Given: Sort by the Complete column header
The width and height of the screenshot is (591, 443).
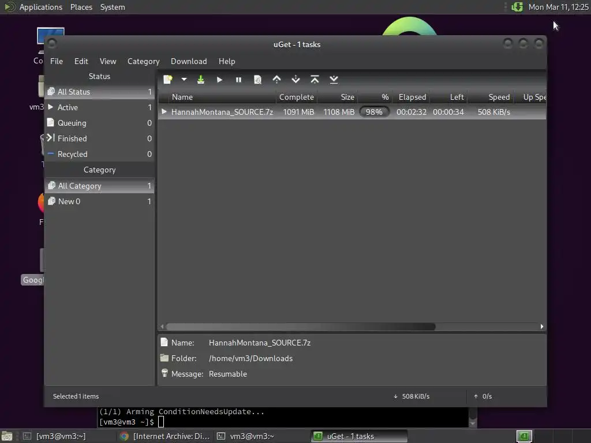Looking at the screenshot, I should click(x=297, y=97).
